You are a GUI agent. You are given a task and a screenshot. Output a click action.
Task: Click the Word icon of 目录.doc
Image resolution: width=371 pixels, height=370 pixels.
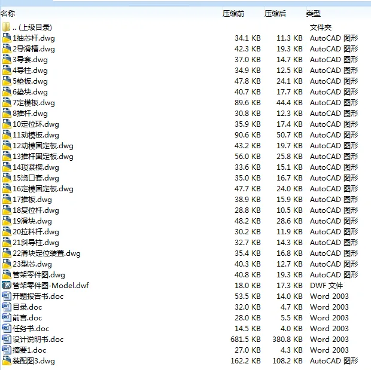pos(7,307)
